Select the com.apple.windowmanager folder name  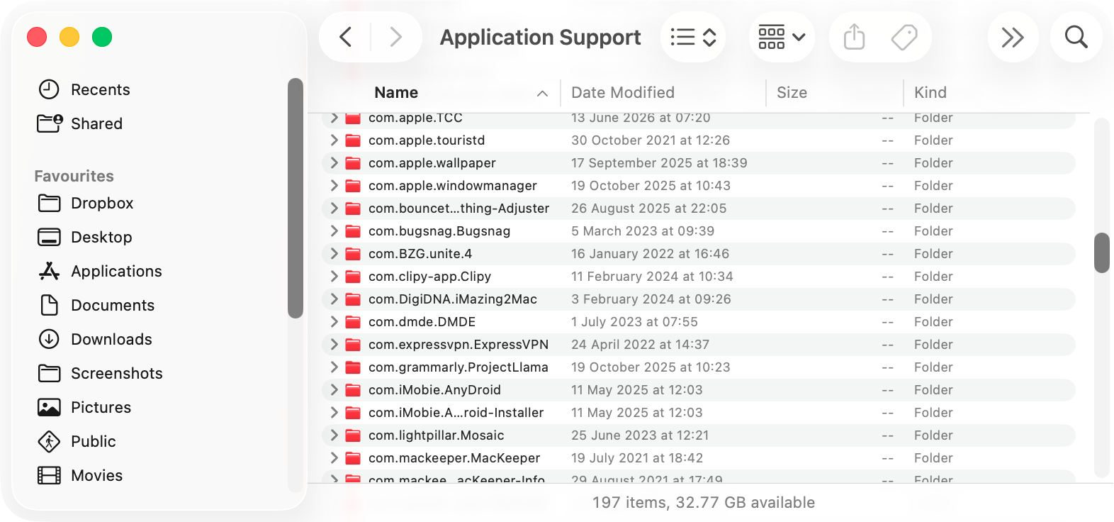click(x=453, y=186)
